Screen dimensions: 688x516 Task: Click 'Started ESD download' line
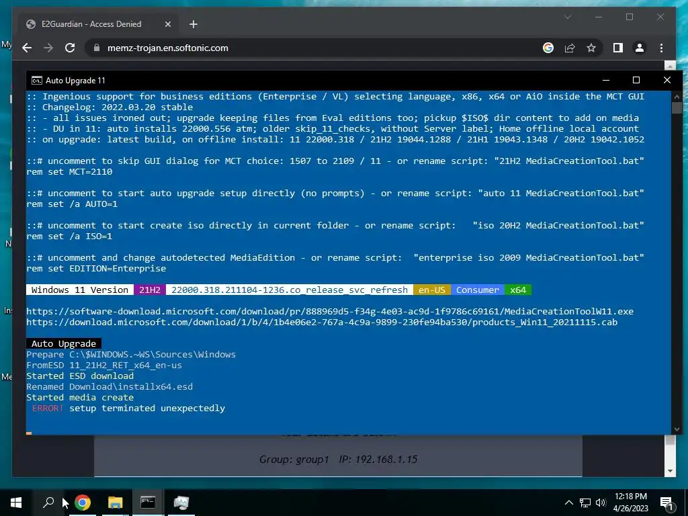(80, 376)
